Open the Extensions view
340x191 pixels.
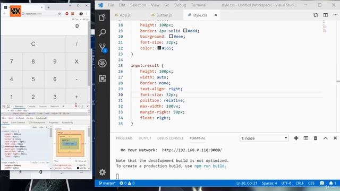[x=102, y=78]
